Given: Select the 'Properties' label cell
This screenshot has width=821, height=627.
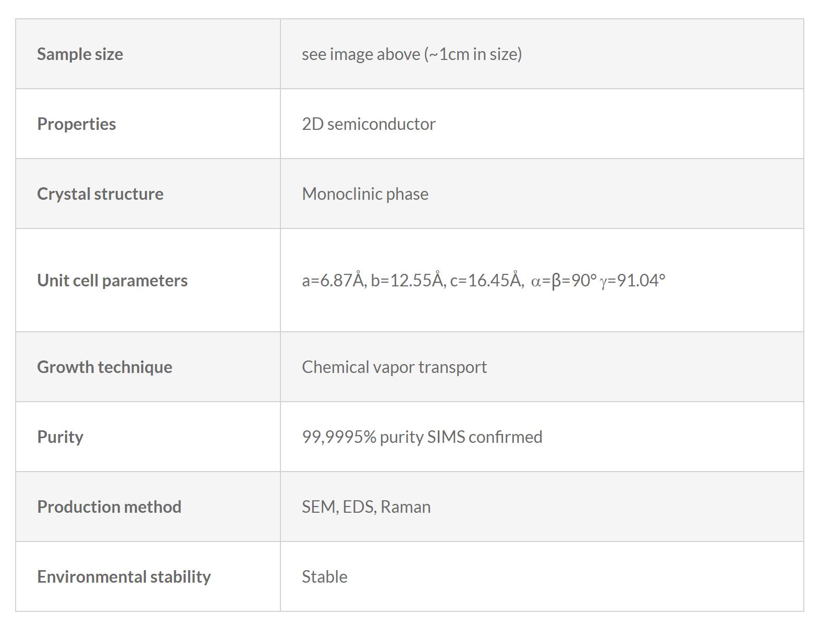Looking at the screenshot, I should (77, 124).
